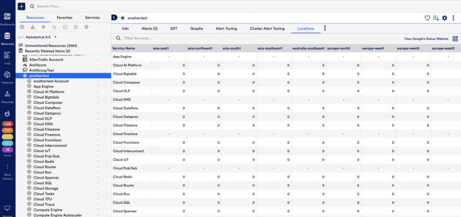Click the Service Name column header
The image size is (461, 217).
click(131, 48)
